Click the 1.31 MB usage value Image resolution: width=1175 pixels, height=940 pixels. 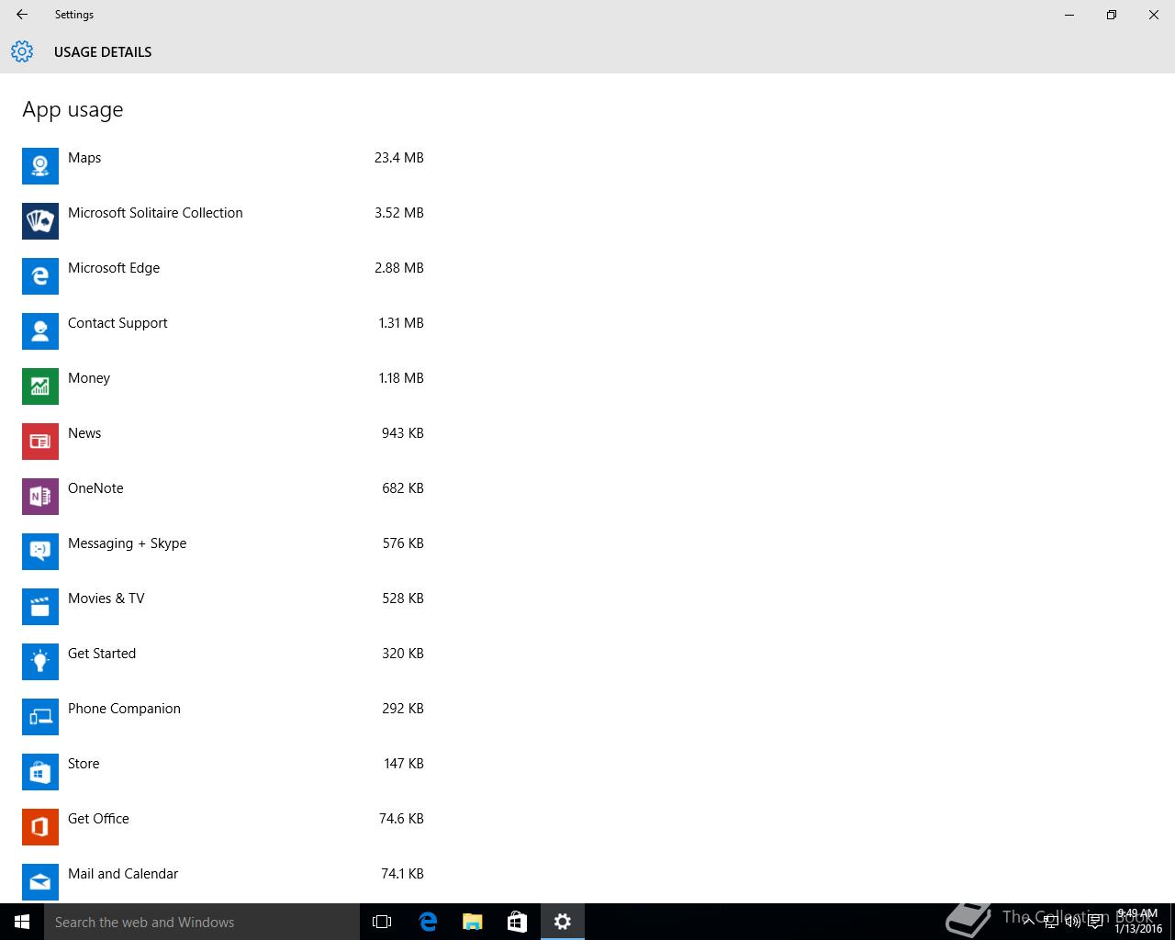(401, 323)
